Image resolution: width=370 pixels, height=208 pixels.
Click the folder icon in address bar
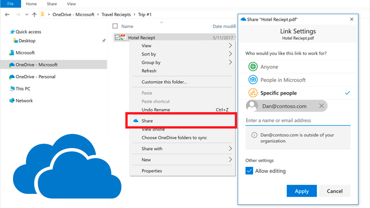click(x=43, y=14)
